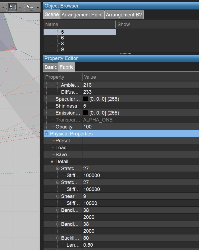Open overflow chevron after texture arrow tool
Image resolution: width=199 pixels, height=250 pixels.
tap(38, 7)
